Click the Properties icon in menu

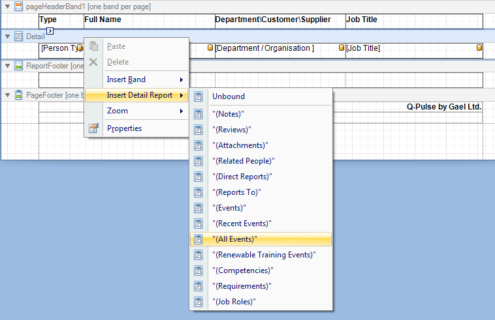pyautogui.click(x=93, y=128)
